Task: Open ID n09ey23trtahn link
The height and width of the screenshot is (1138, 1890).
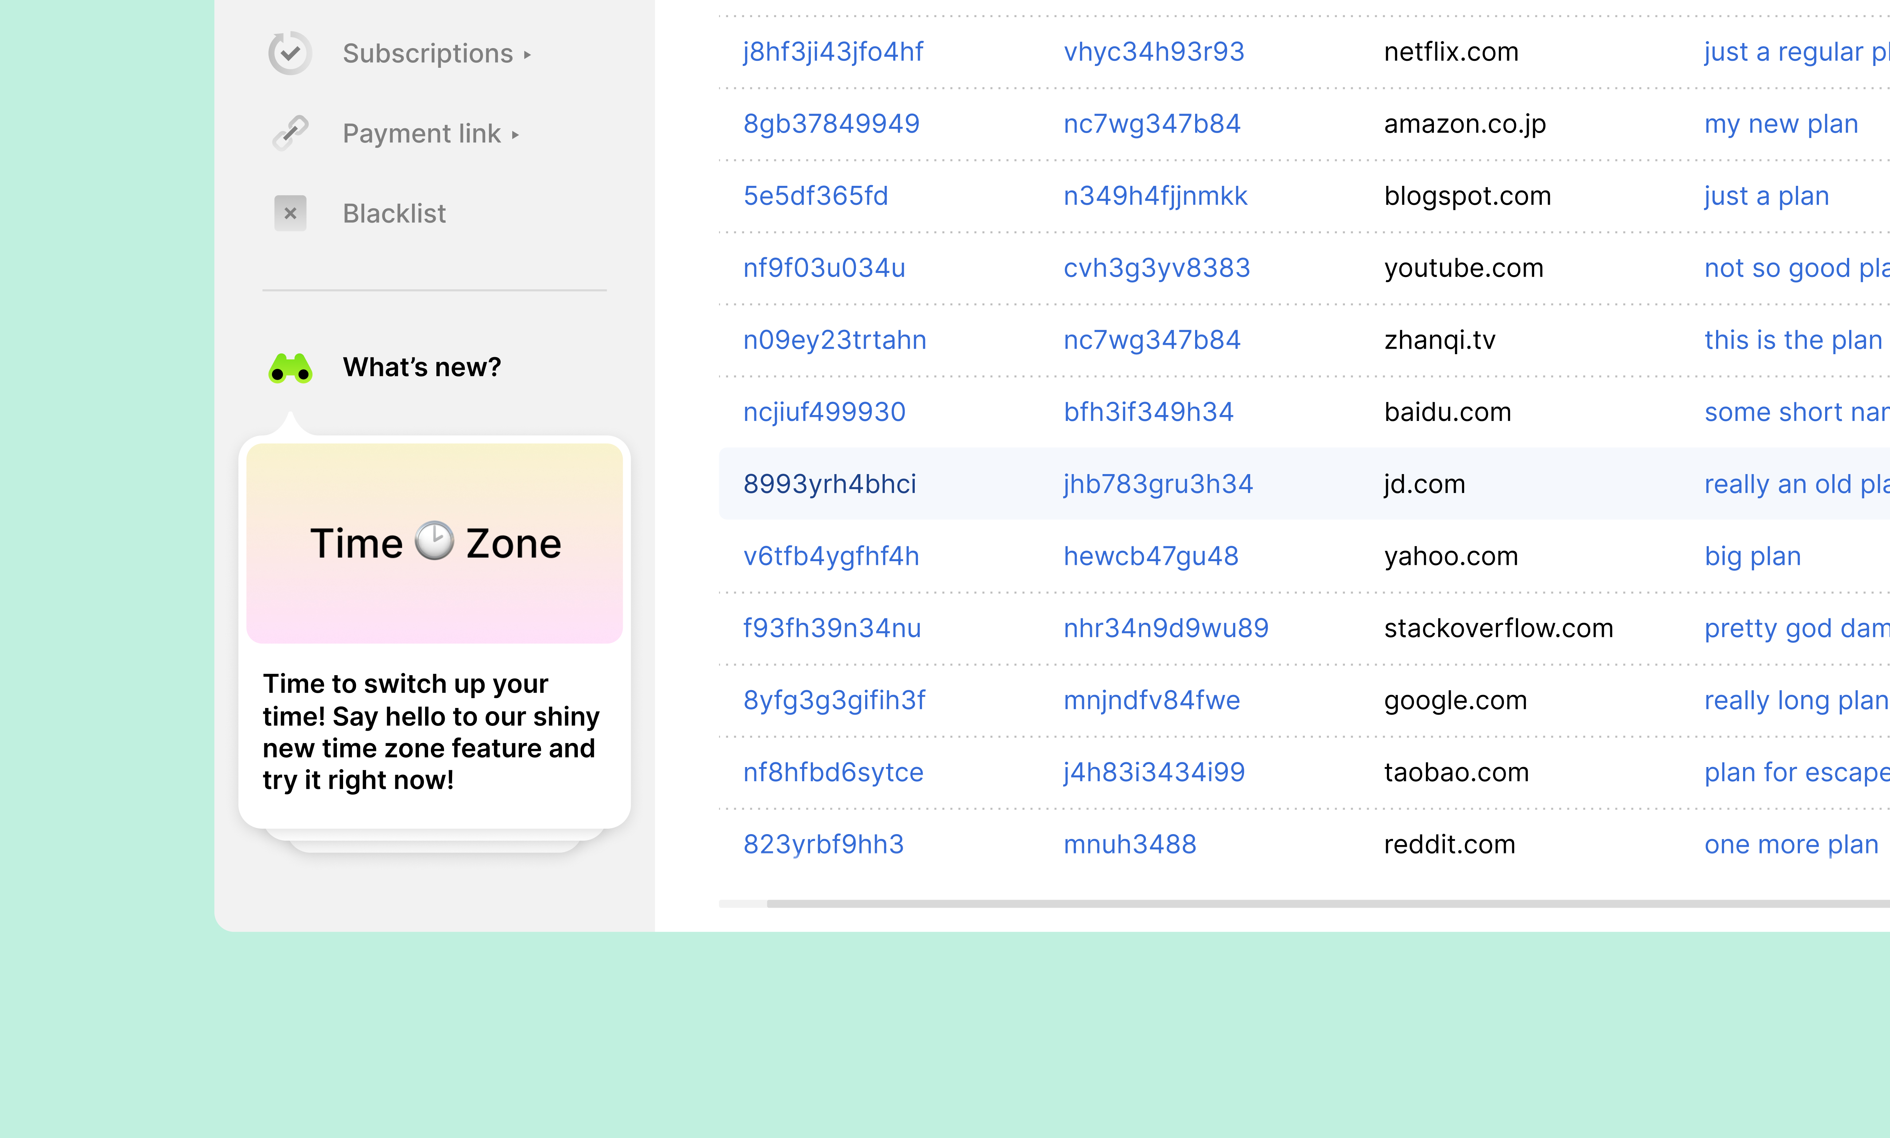Action: pos(835,340)
